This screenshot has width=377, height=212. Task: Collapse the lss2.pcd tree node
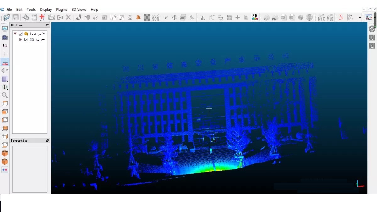click(15, 34)
